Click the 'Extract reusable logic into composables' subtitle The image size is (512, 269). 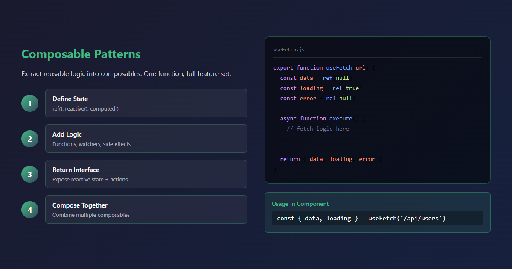126,74
